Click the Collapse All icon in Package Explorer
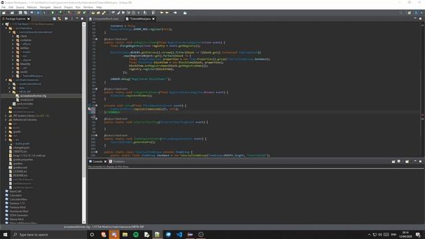The height and width of the screenshot is (239, 425). [54, 19]
